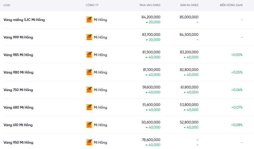Sort by BIẾN ĐỘNG (24H) column header
Image resolution: width=254 pixels, height=149 pixels.
tap(231, 5)
